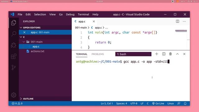The width and height of the screenshot is (199, 112).
Task: Open editor More Actions ellipsis
Action: (x=184, y=21)
